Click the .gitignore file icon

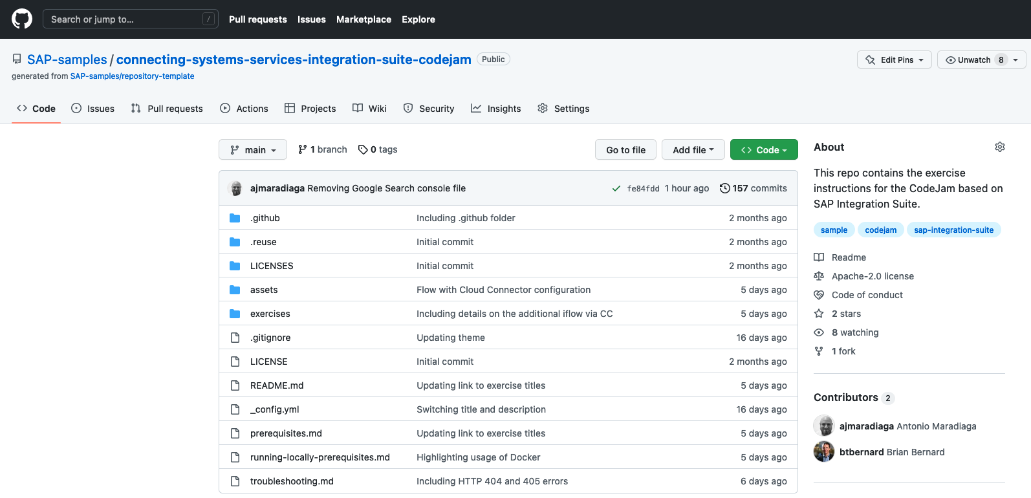point(235,338)
